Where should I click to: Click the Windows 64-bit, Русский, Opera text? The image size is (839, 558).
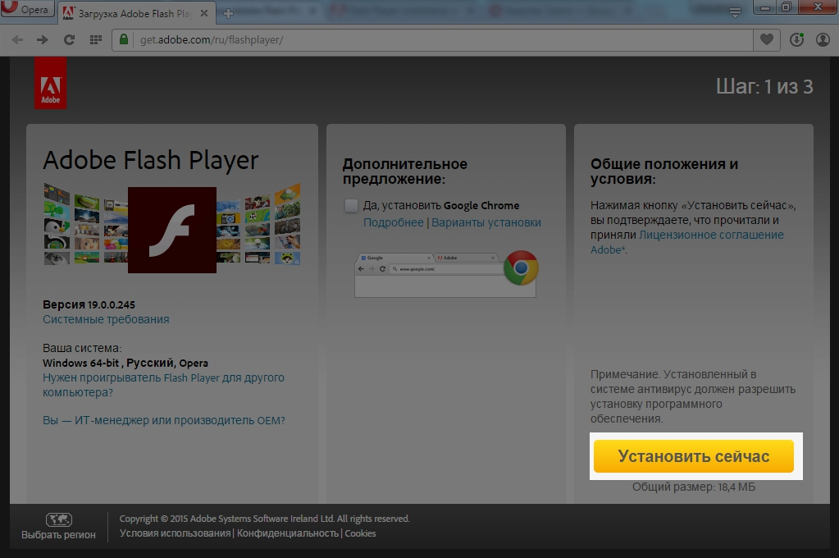click(125, 363)
